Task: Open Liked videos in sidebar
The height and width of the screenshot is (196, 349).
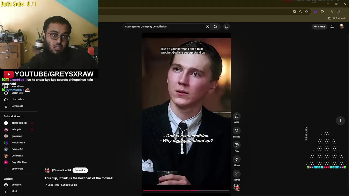Action: [19, 99]
